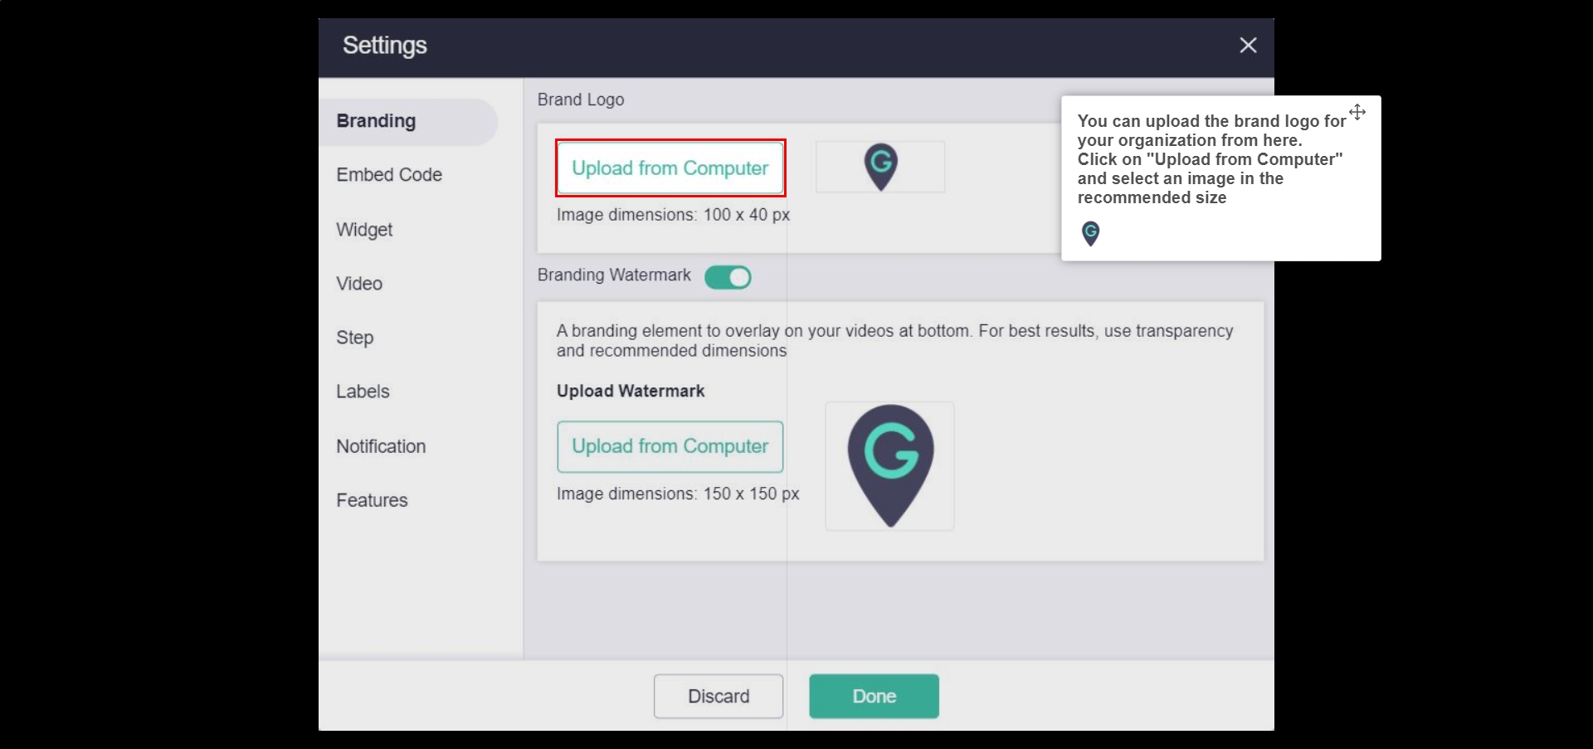
Task: Click the 'Settings' dialog title
Action: tap(385, 45)
